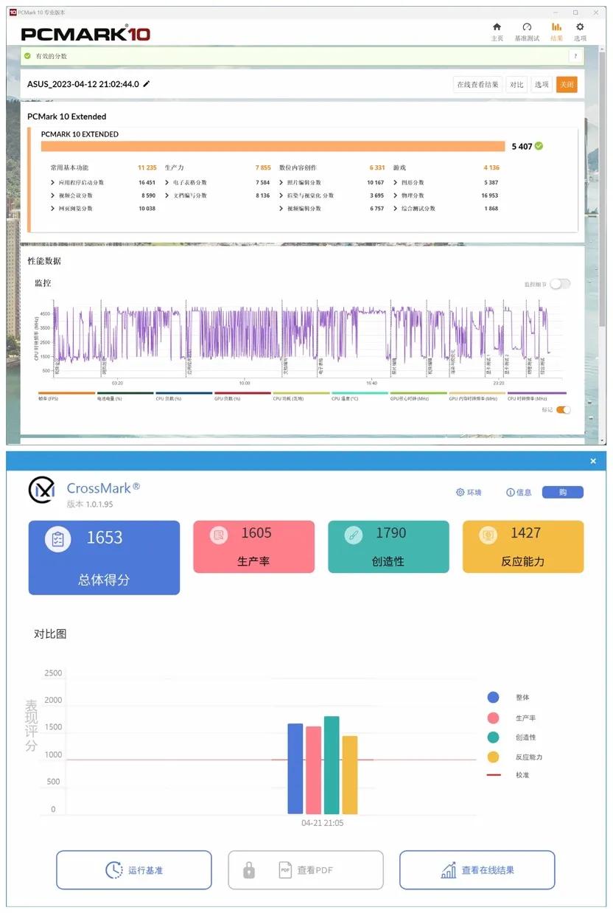Toggle the CPU 温度 legend item

346,396
